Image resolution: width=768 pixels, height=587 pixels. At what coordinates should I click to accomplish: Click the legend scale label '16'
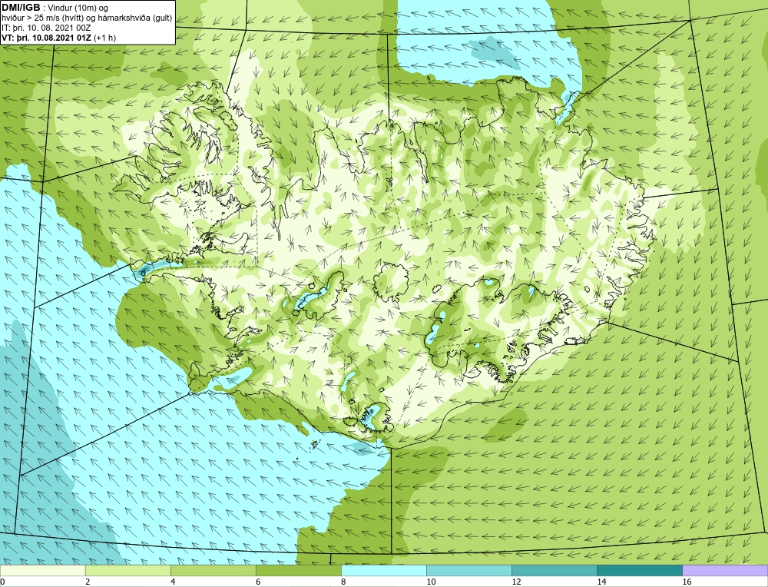tap(687, 582)
